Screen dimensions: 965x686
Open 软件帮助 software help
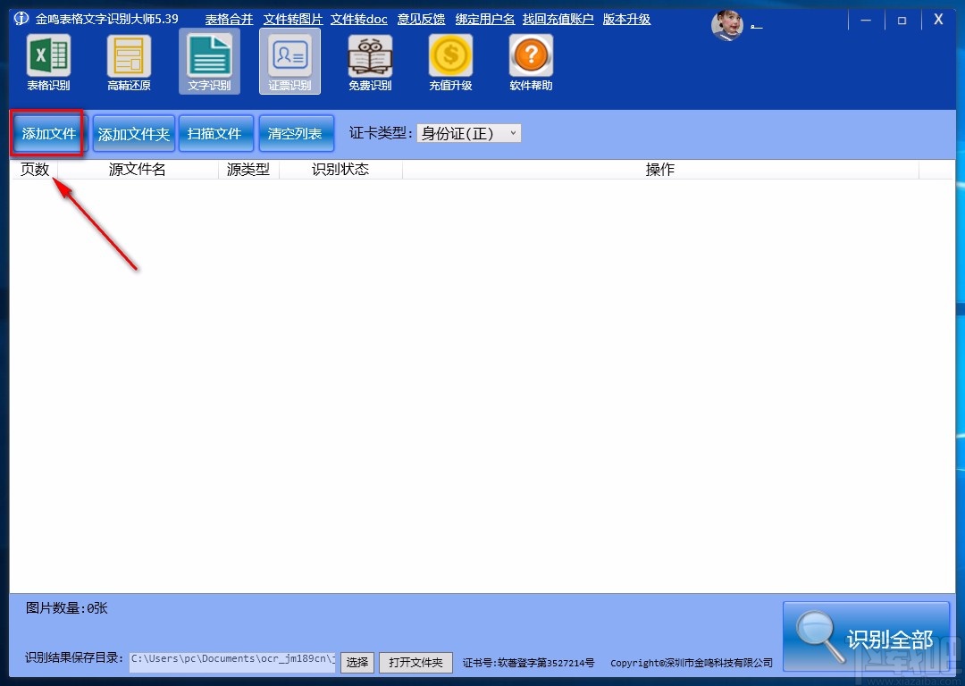[x=530, y=61]
